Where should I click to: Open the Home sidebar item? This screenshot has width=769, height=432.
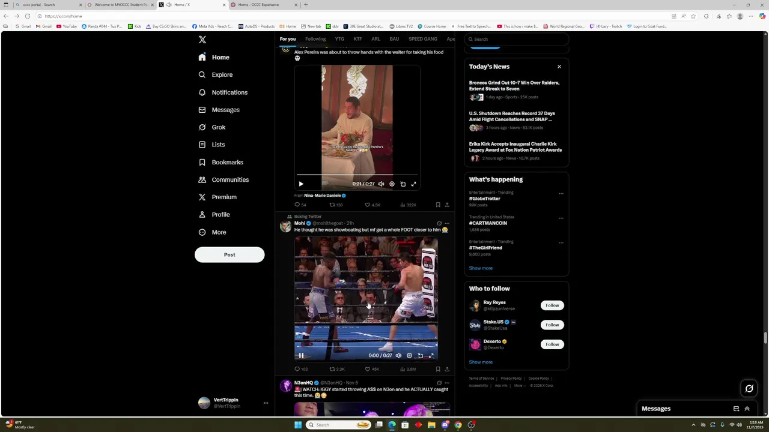coord(214,58)
